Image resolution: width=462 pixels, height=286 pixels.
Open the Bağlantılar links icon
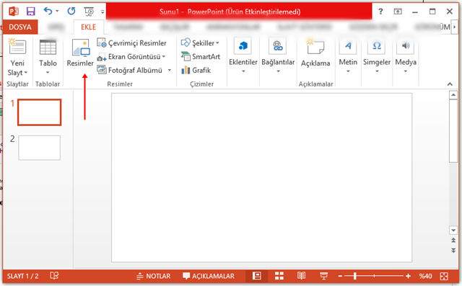[x=278, y=46]
